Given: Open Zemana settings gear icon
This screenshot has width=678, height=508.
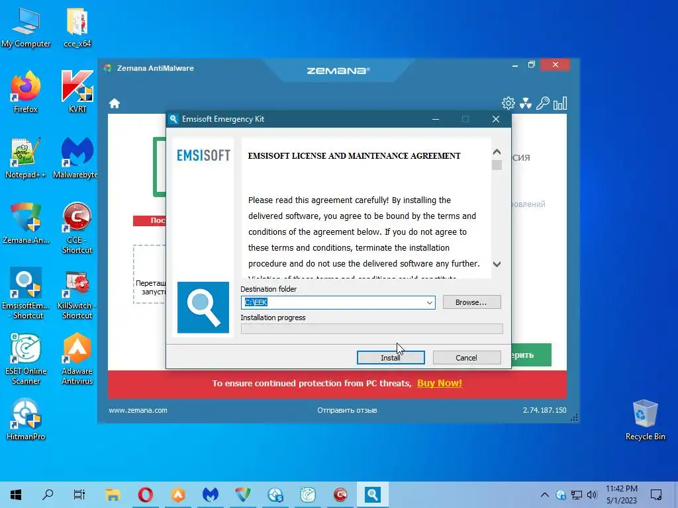Looking at the screenshot, I should point(508,103).
